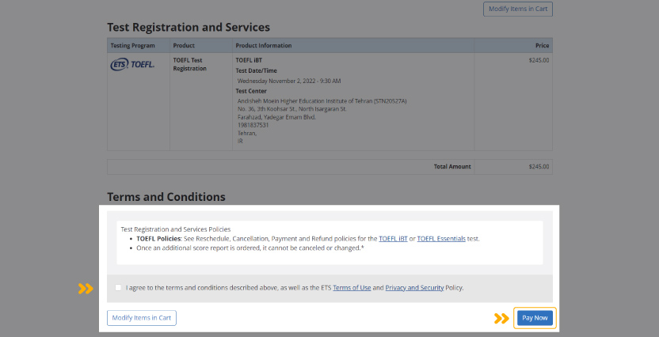Click the Andisheh Moein Higher Education Institute text
The width and height of the screenshot is (659, 337).
click(322, 100)
